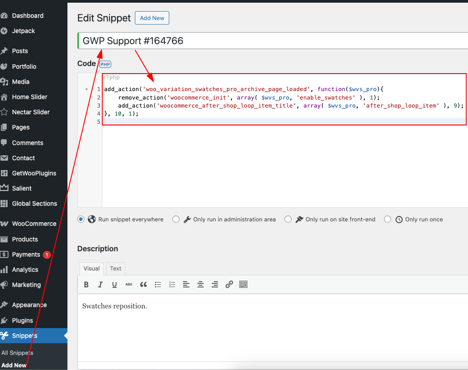Align description text right
The height and width of the screenshot is (370, 468).
[215, 285]
